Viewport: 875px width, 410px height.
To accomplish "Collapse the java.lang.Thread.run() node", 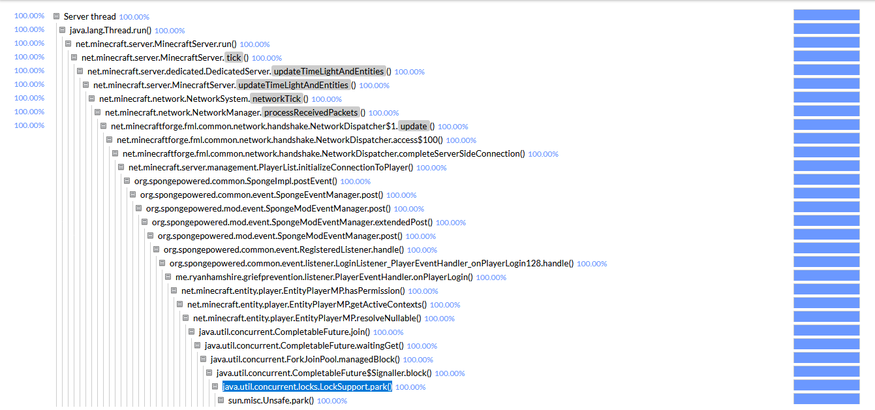I will [x=61, y=29].
